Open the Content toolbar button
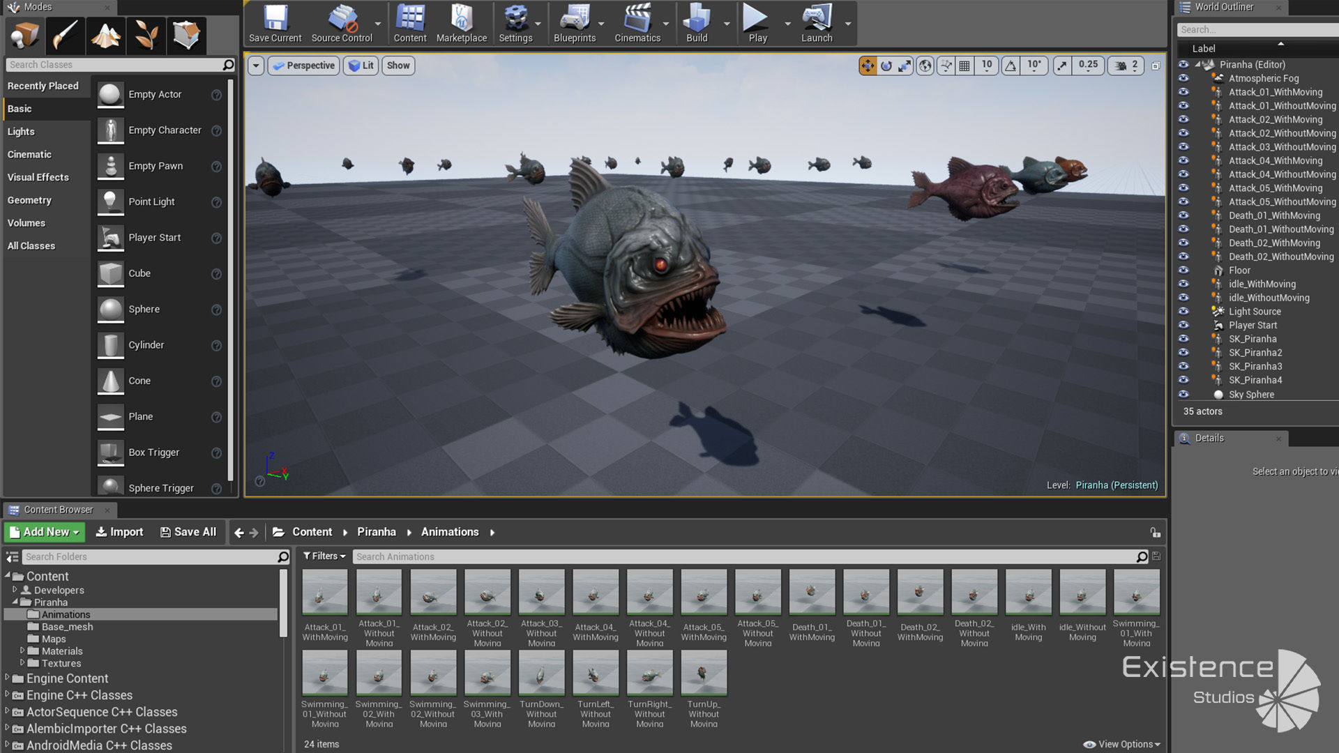1339x753 pixels. tap(410, 23)
